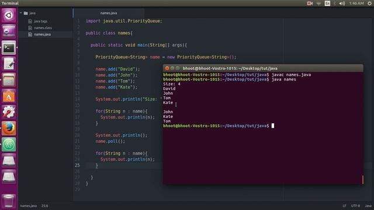The width and height of the screenshot is (374, 210).
Task: Click the name.poll(); line in editor
Action: click(x=110, y=141)
